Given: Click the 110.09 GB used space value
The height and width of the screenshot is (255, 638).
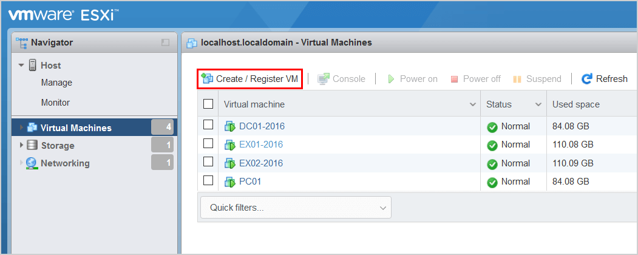Looking at the screenshot, I should (572, 163).
